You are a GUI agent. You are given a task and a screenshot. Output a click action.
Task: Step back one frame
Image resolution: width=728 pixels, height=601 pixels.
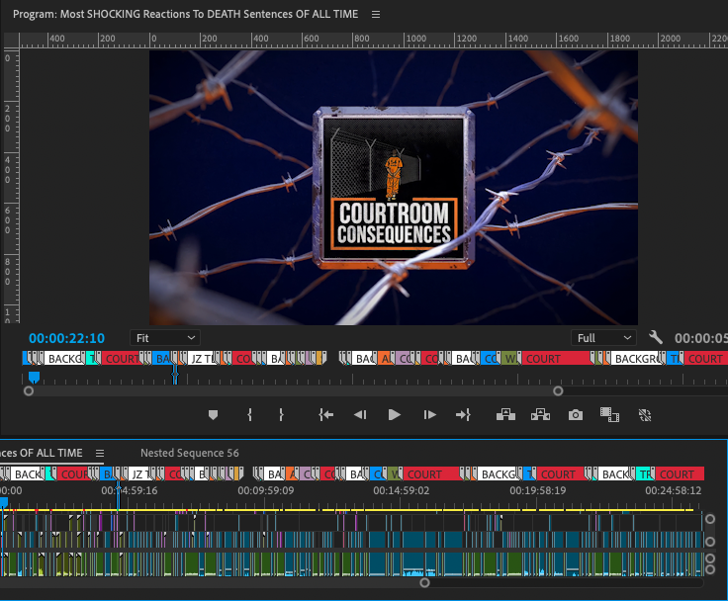(360, 414)
